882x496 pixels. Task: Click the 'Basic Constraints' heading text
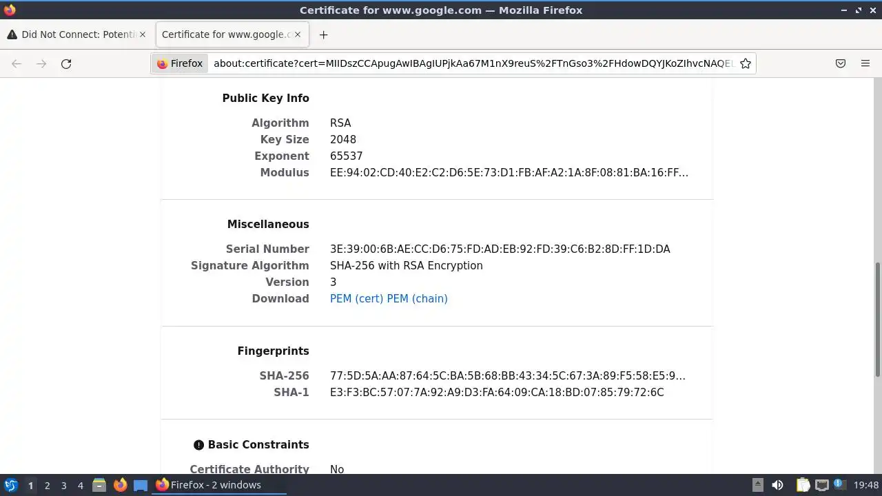coord(258,445)
